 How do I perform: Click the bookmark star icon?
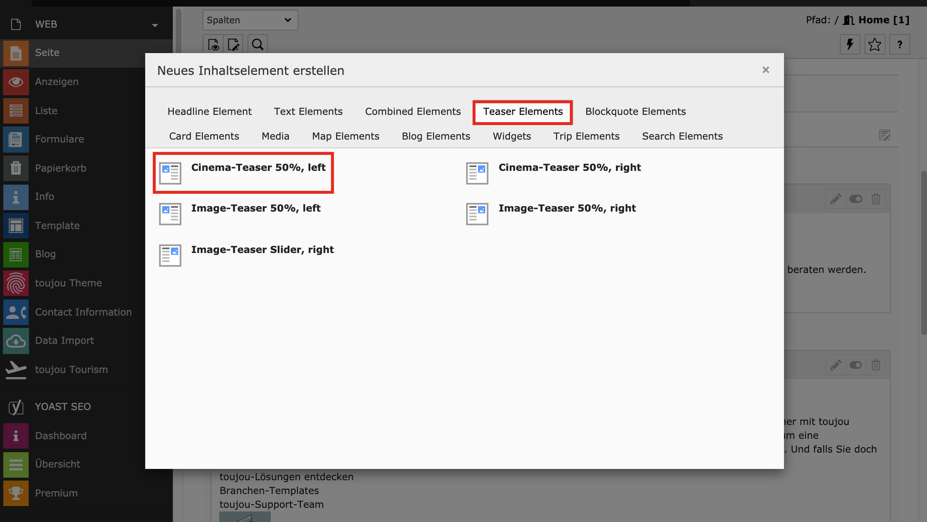click(x=874, y=45)
